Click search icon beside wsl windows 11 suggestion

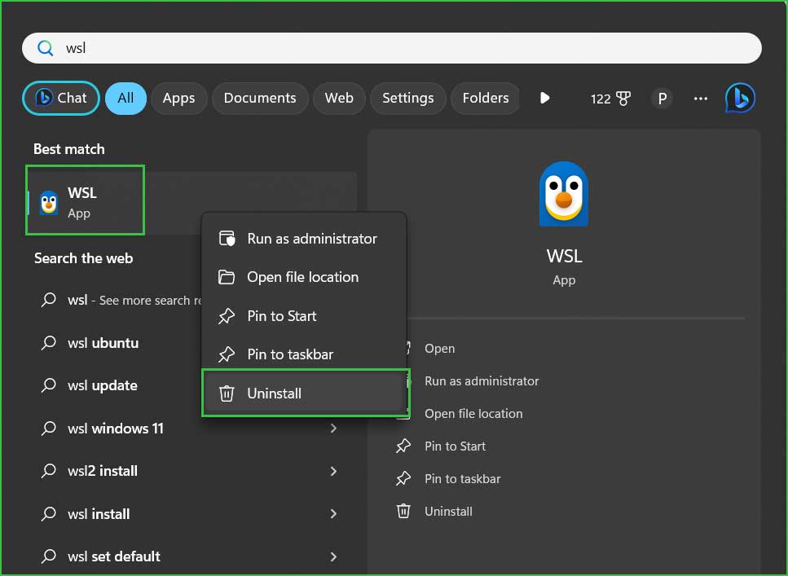click(x=48, y=429)
